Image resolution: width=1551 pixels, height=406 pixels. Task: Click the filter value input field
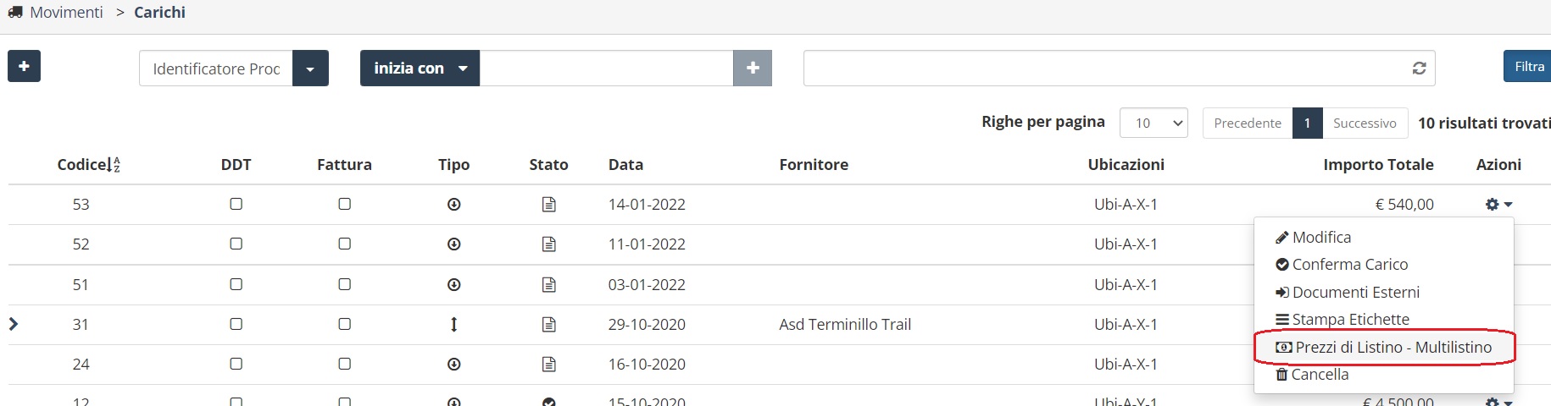click(x=606, y=69)
